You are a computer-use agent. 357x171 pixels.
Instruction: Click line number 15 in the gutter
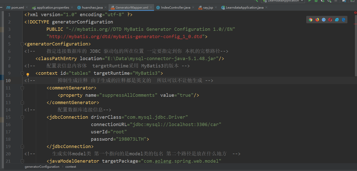[8, 117]
